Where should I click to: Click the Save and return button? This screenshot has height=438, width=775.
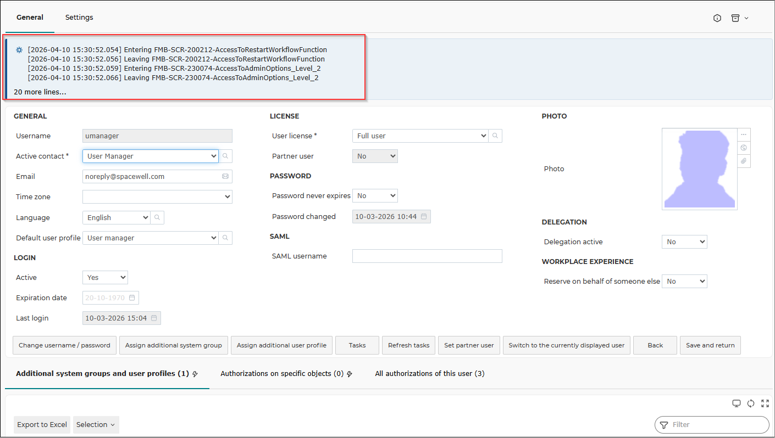(710, 345)
